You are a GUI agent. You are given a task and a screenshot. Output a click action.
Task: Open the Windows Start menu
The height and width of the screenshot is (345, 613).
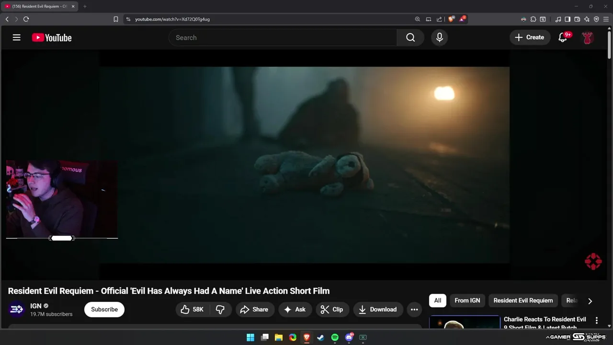coord(250,337)
